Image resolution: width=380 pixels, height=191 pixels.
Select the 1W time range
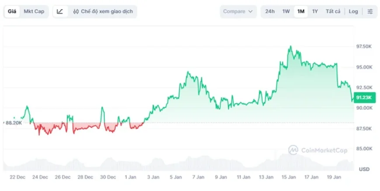click(x=286, y=11)
